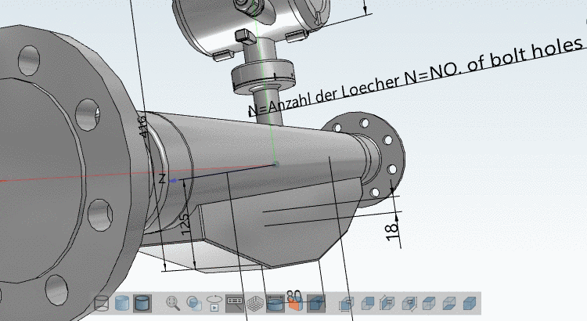Select the highlighted perspective cube icon
587x321 pixels.
(x=316, y=303)
